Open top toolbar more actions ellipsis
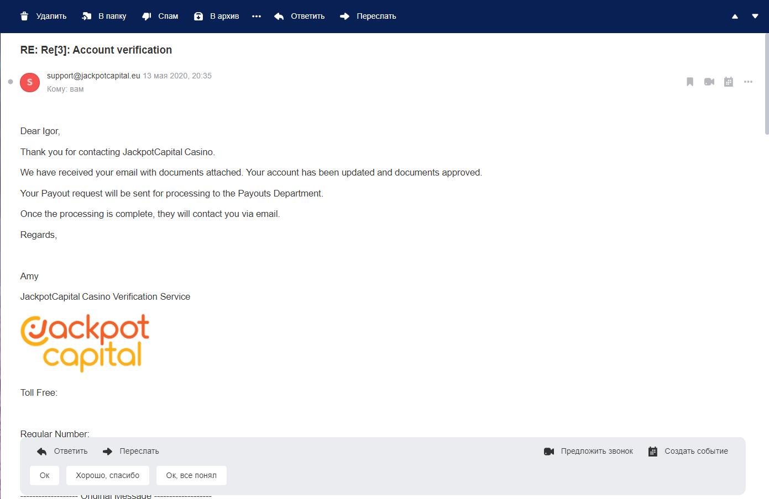 (x=257, y=16)
